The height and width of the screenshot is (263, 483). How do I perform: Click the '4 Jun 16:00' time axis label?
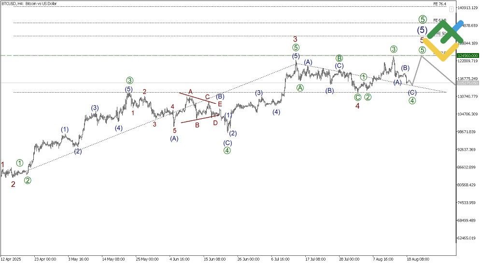coord(180,259)
